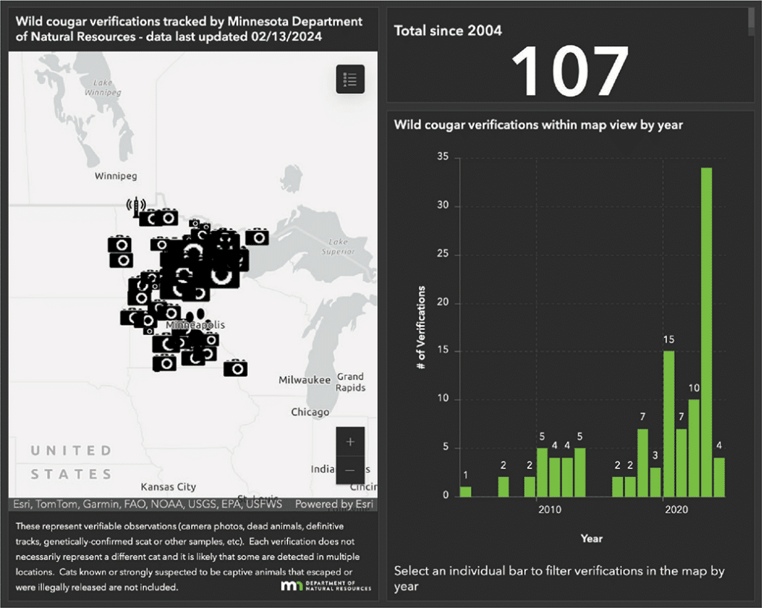Click the easternmost camera marker near Lake Superior
The width and height of the screenshot is (762, 608).
(x=257, y=237)
